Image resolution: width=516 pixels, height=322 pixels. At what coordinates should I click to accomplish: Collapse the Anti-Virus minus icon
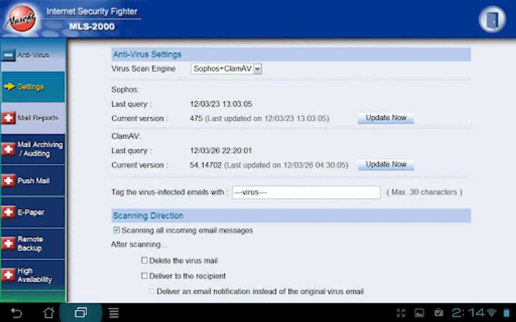coord(8,55)
